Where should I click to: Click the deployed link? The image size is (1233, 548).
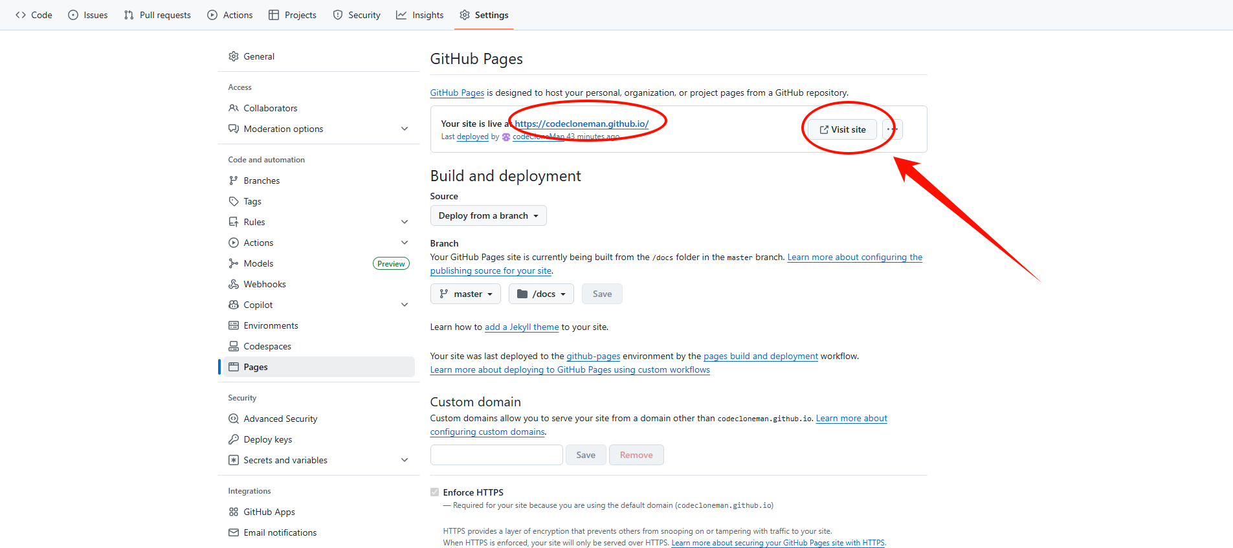click(472, 137)
